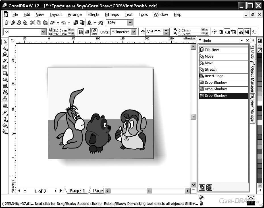
Task: Increase the nudge offset with the up arrow
Action: pyautogui.click(x=166, y=30)
